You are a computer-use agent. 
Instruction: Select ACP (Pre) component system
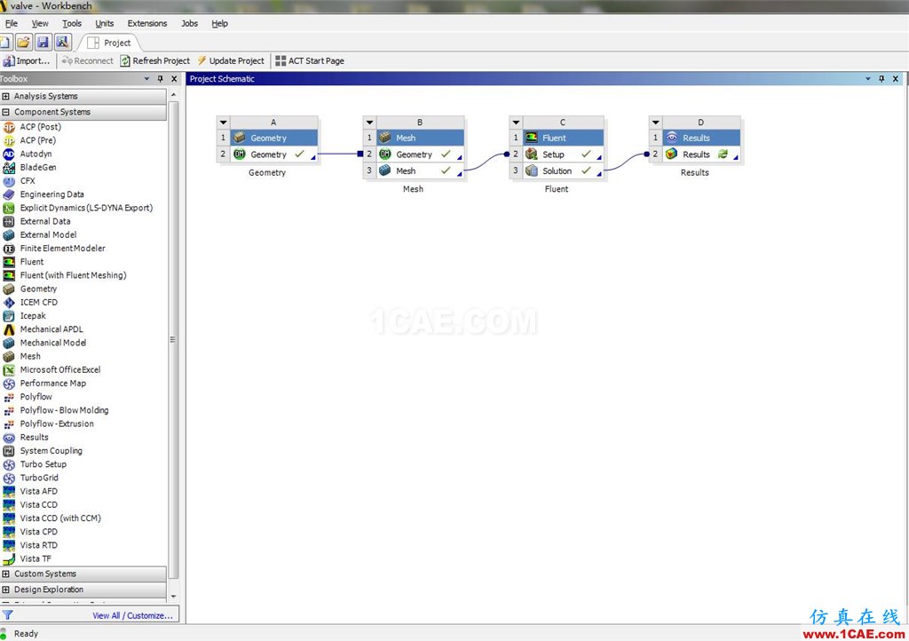(x=37, y=140)
